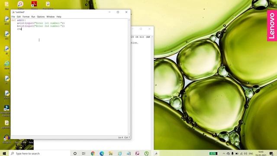Maximize the untitled editor window

[118, 12]
